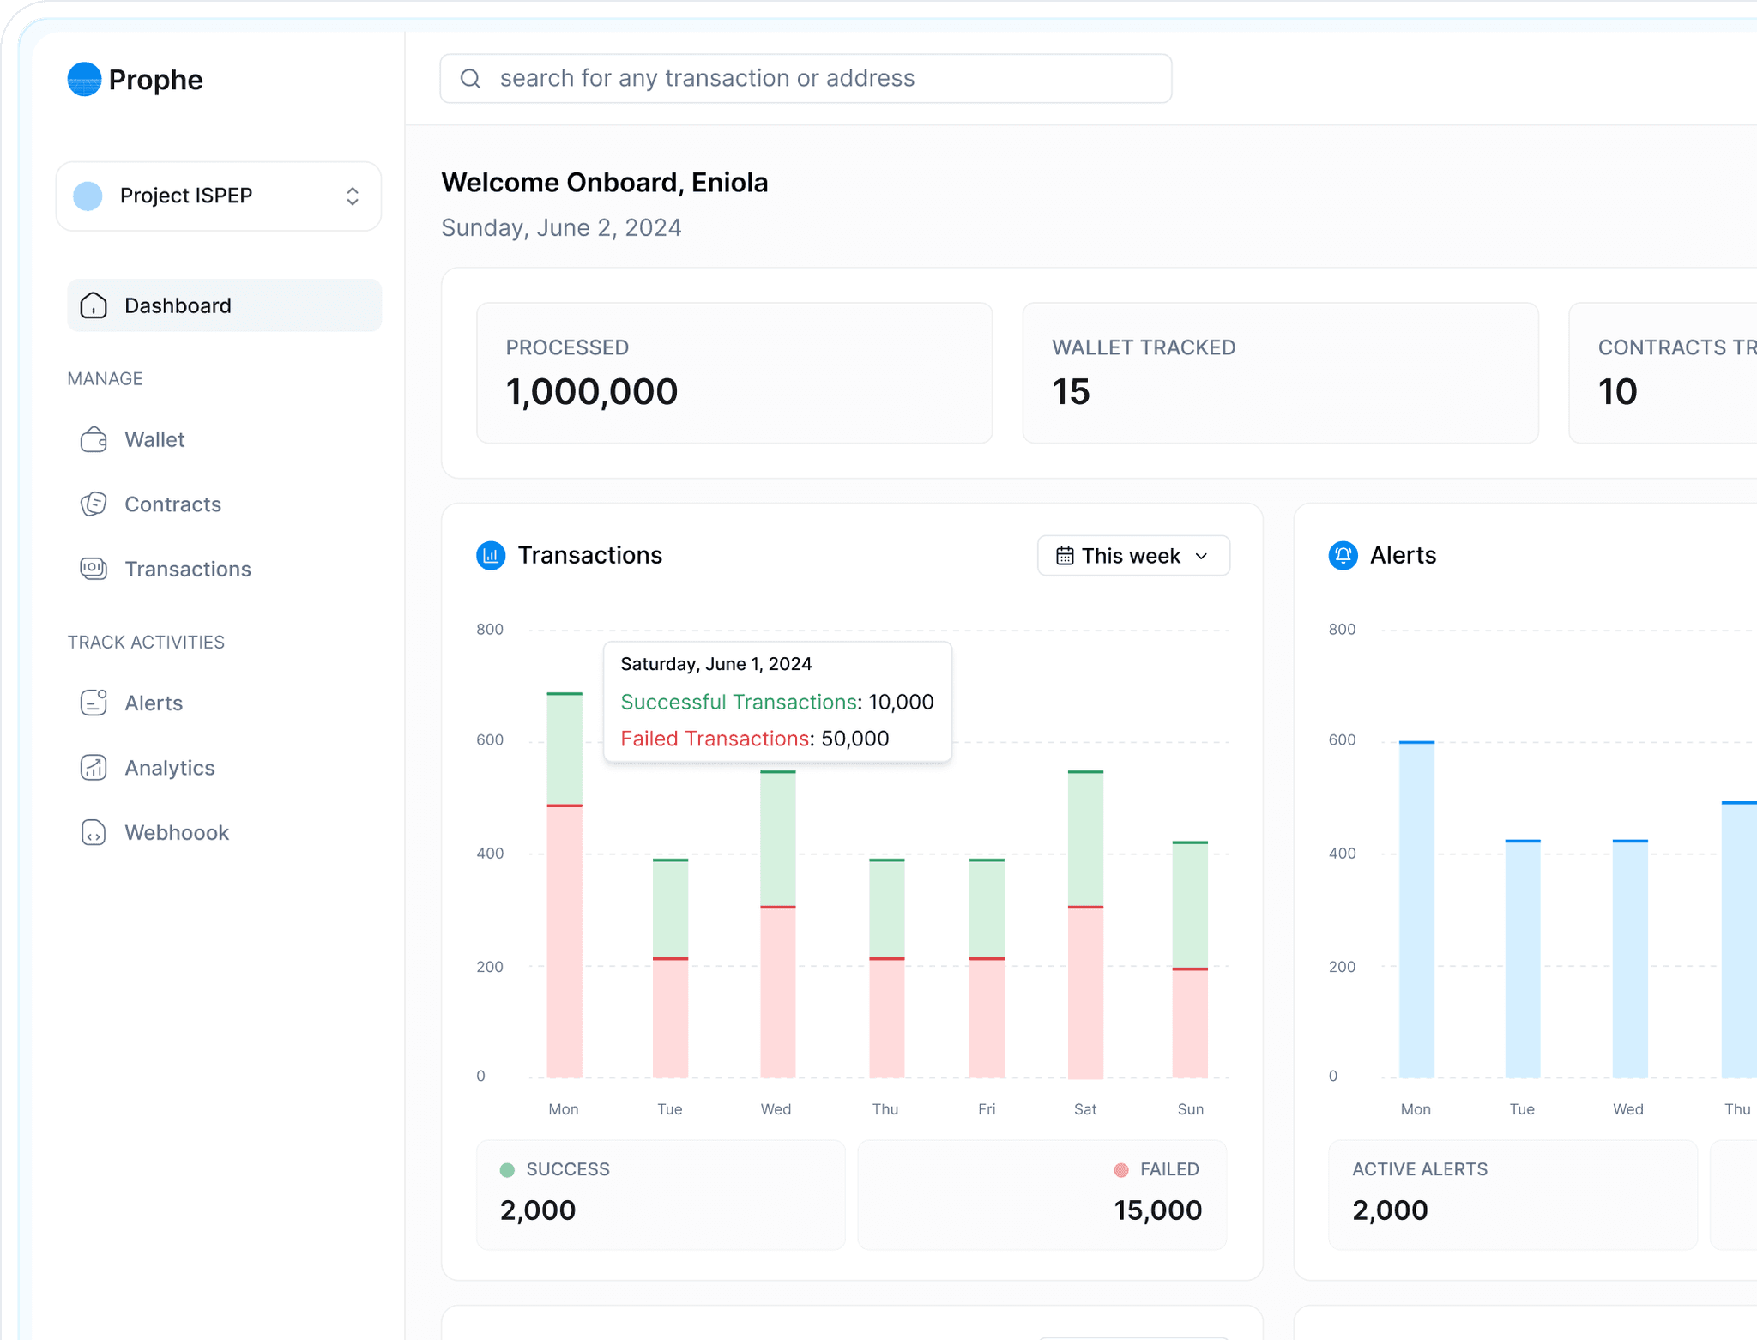The image size is (1757, 1340).
Task: Click the WALLET TRACKED 15 card
Action: (x=1280, y=373)
